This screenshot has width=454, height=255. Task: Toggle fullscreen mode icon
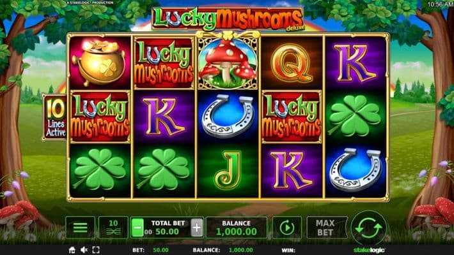[x=96, y=250]
